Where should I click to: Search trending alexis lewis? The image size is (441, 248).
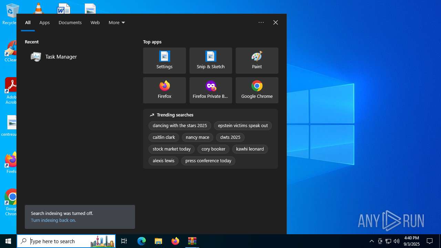163,161
